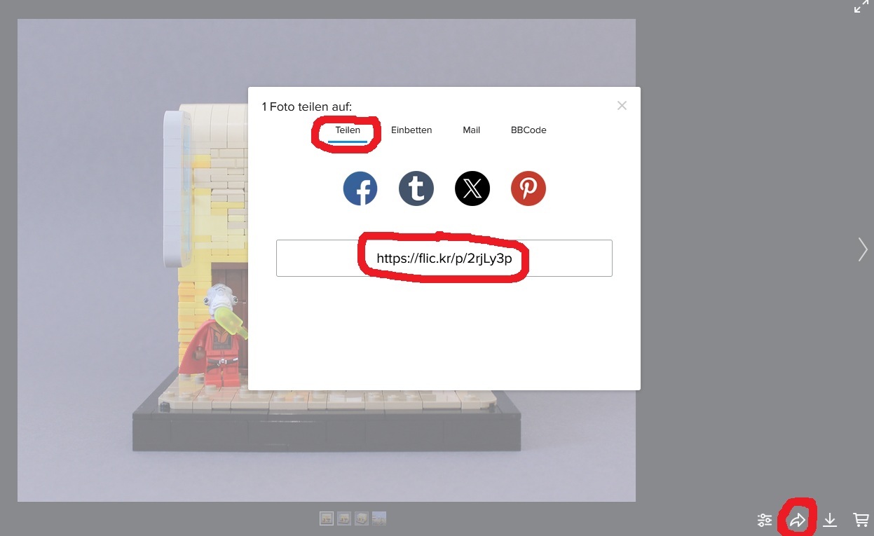Switch to the BBCode tab

pos(528,130)
